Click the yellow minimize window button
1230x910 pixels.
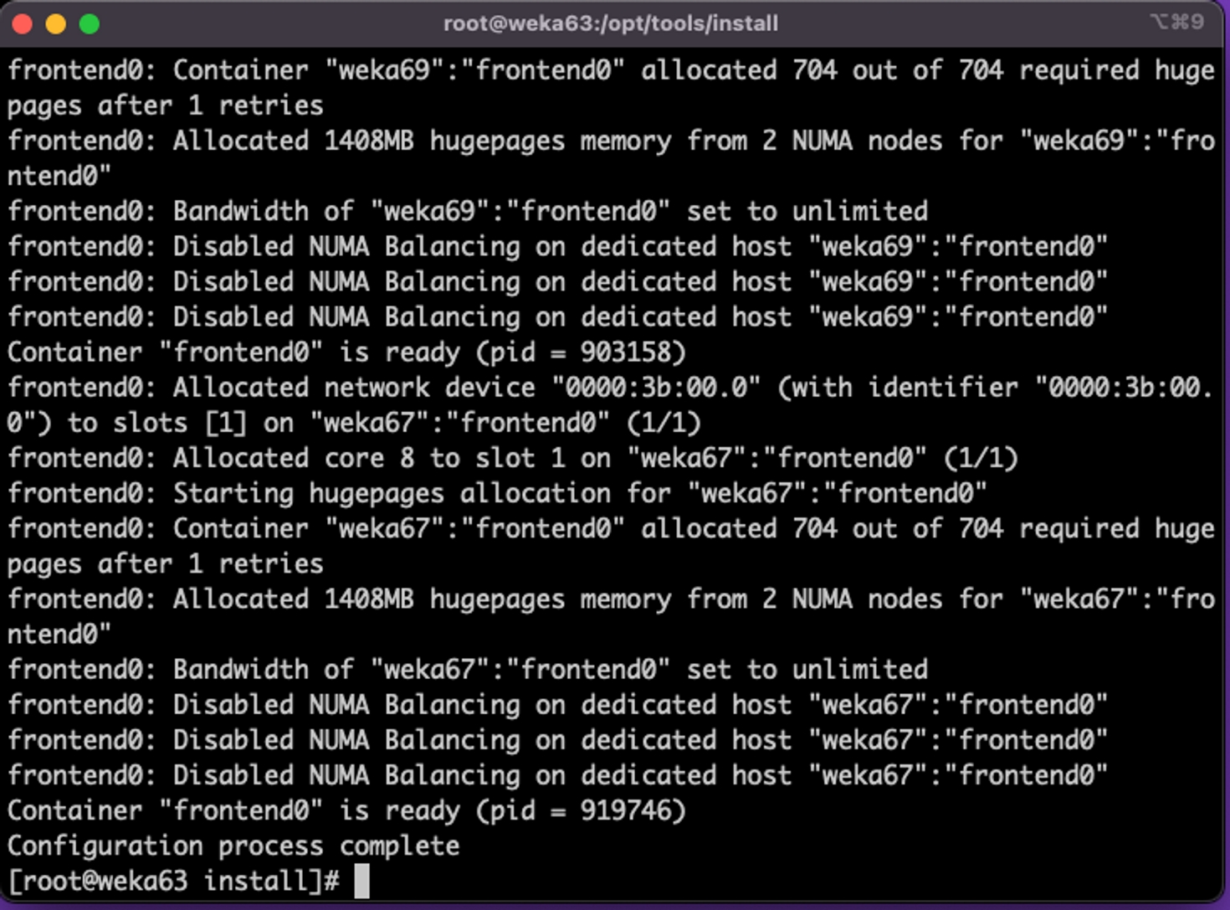pyautogui.click(x=56, y=24)
